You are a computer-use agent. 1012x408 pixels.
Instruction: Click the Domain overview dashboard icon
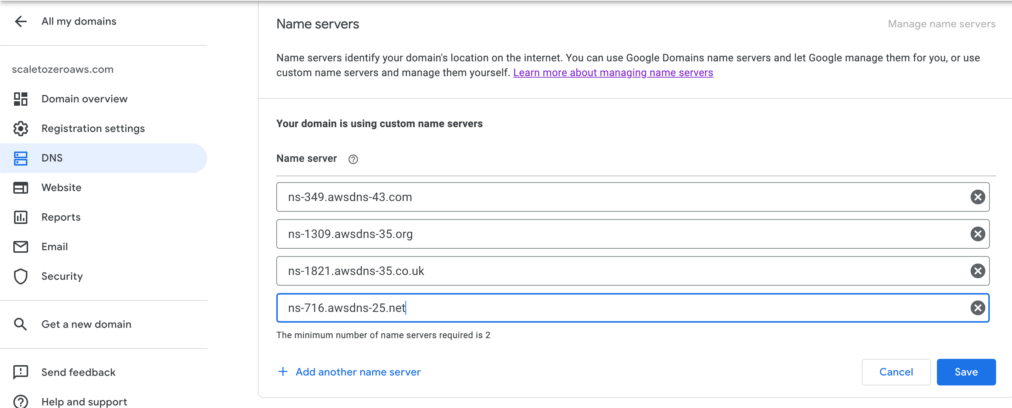pyautogui.click(x=20, y=99)
